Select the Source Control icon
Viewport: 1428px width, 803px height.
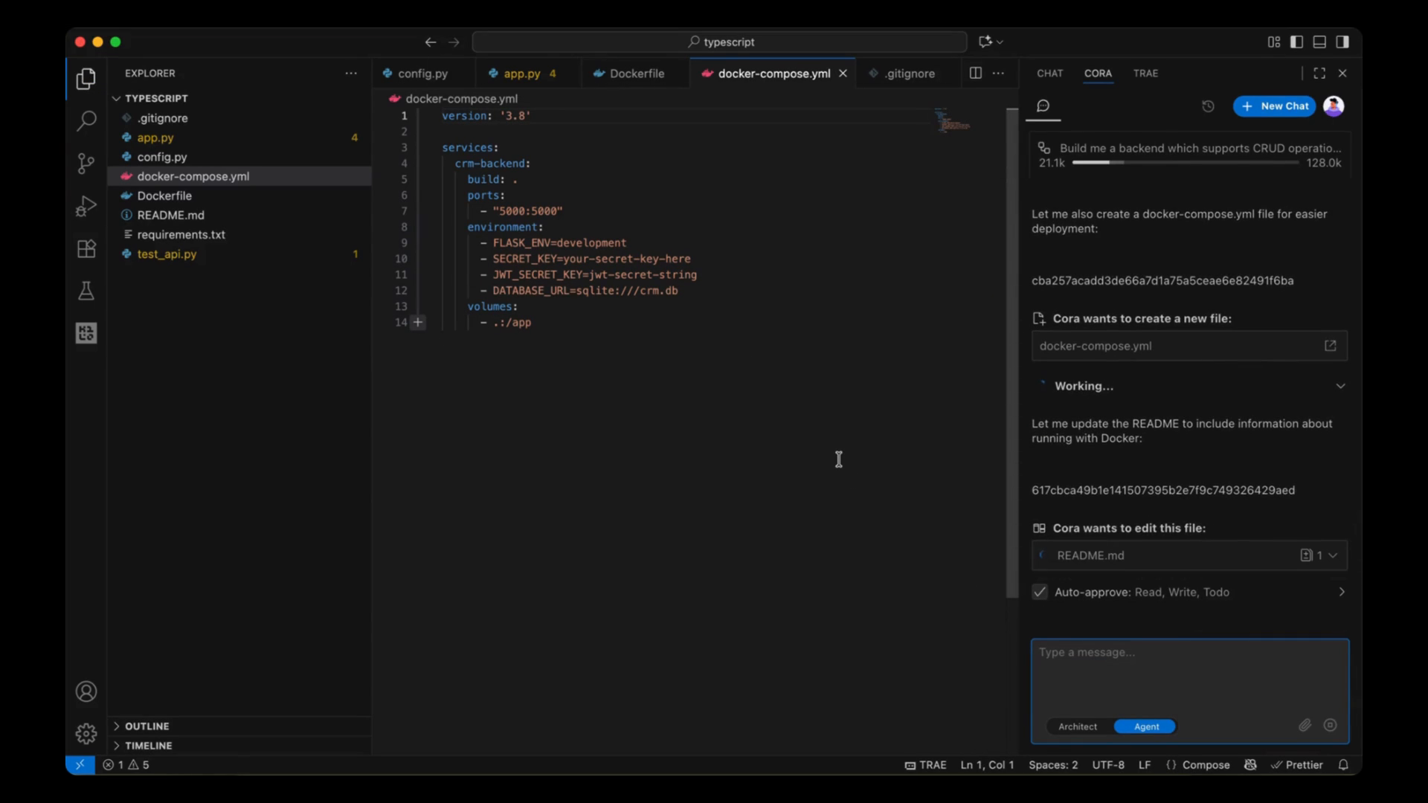pos(86,163)
